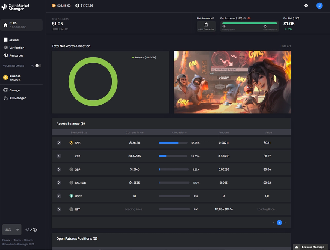Expand the BNB asset row

pos(59,143)
